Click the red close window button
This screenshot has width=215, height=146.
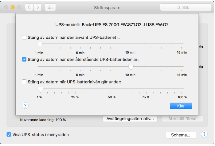6,7
